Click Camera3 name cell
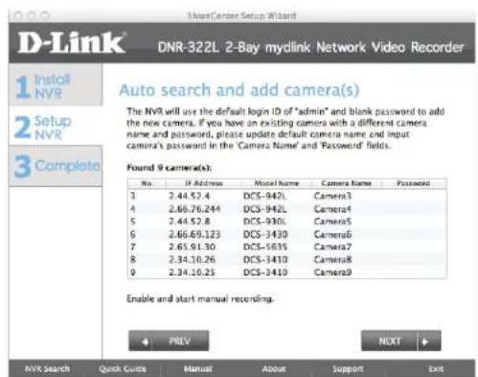 coord(332,196)
